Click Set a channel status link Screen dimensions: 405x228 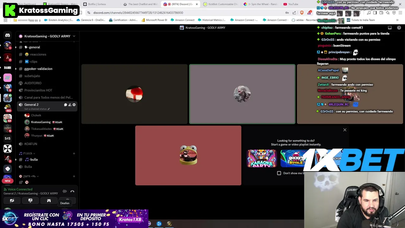pos(37,109)
